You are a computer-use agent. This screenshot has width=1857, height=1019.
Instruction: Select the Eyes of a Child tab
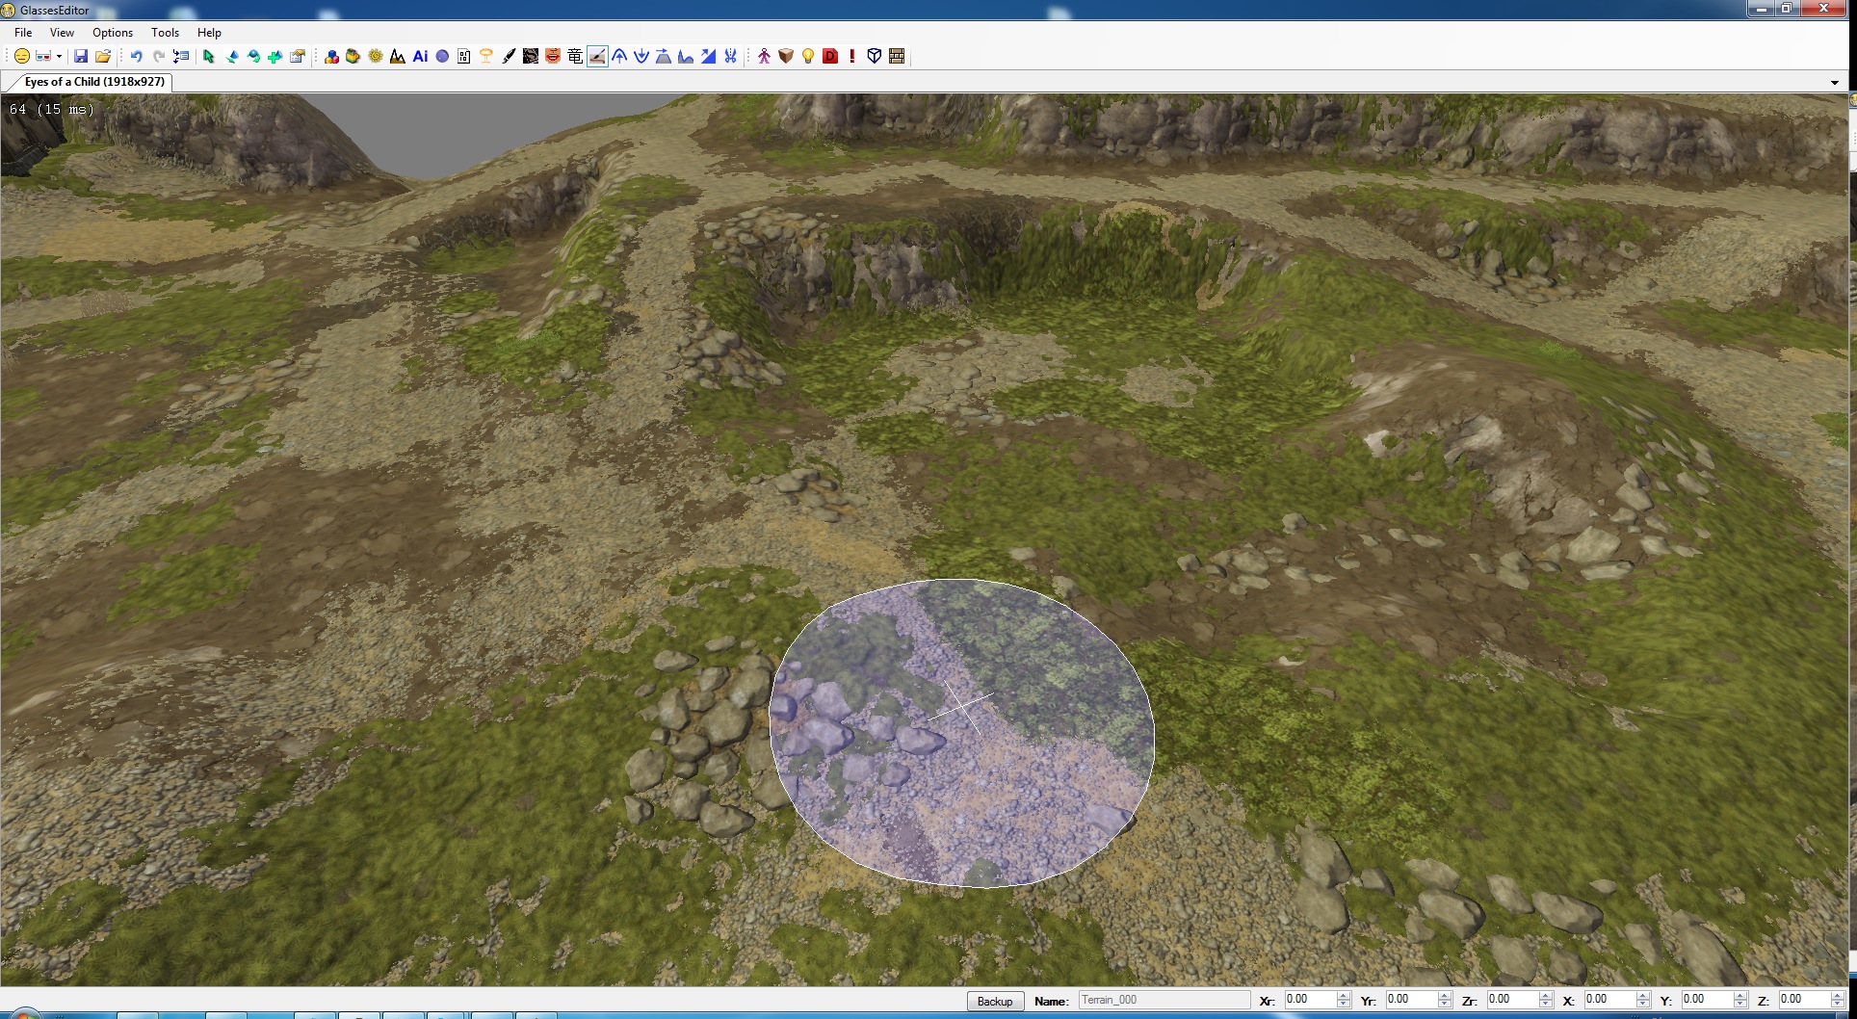pos(93,82)
